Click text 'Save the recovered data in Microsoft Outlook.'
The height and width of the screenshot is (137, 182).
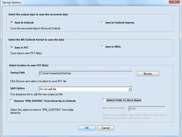pyautogui.click(x=36, y=28)
